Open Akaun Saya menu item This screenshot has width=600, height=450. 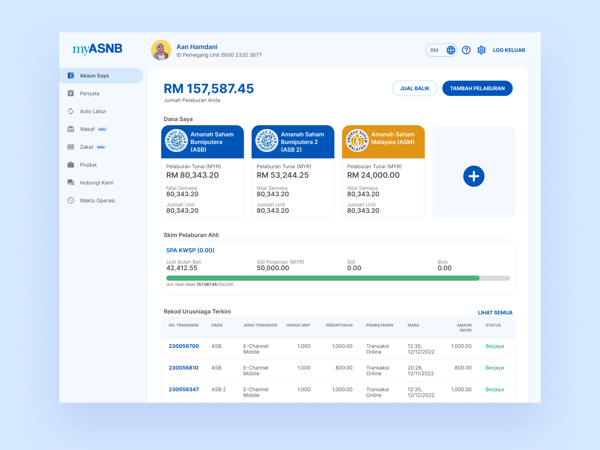[101, 76]
